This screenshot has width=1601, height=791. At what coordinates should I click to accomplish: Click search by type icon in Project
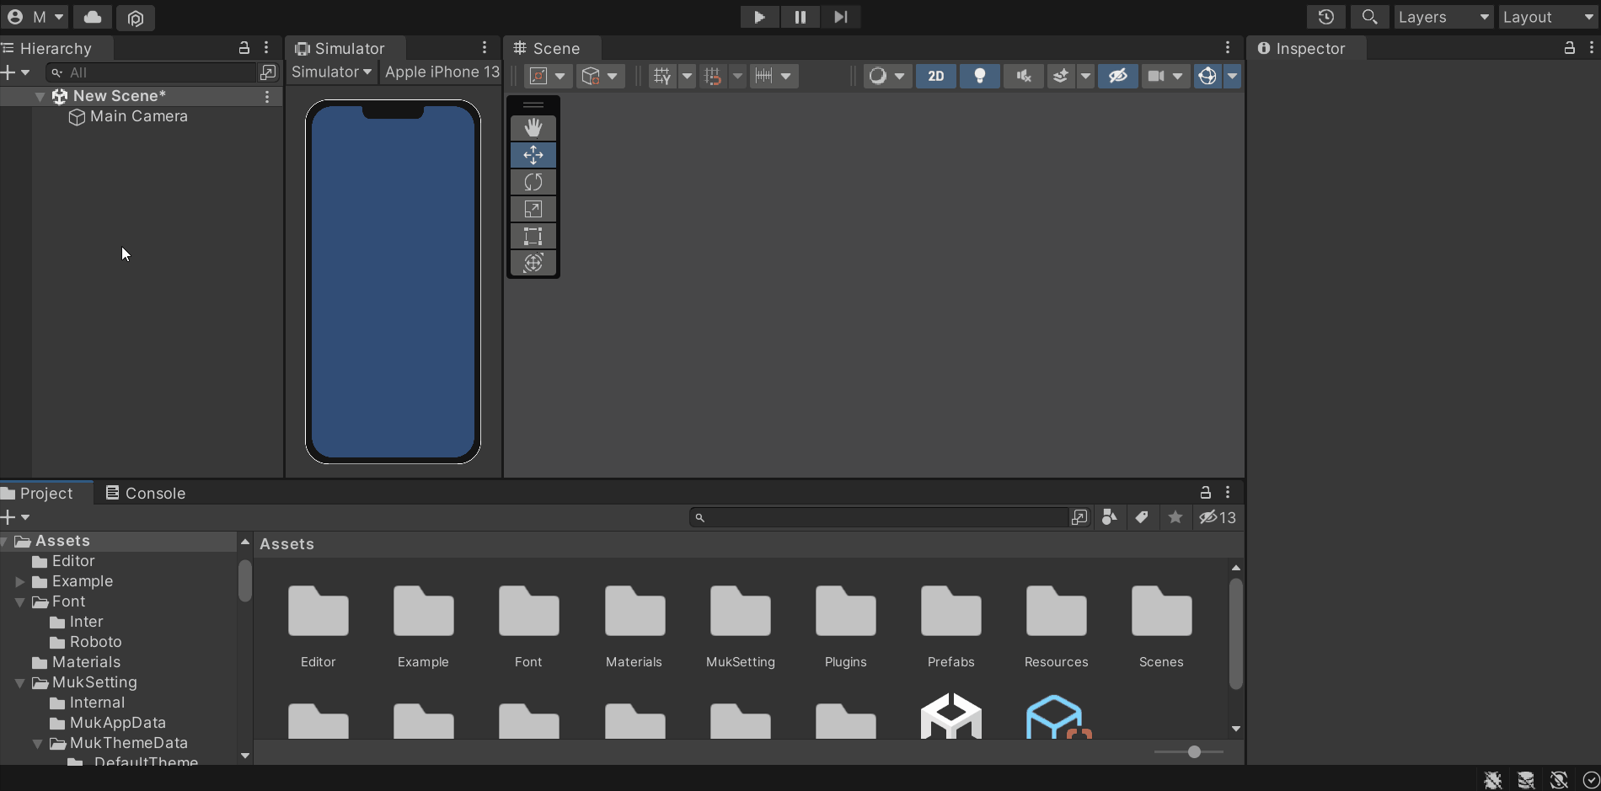tap(1110, 517)
